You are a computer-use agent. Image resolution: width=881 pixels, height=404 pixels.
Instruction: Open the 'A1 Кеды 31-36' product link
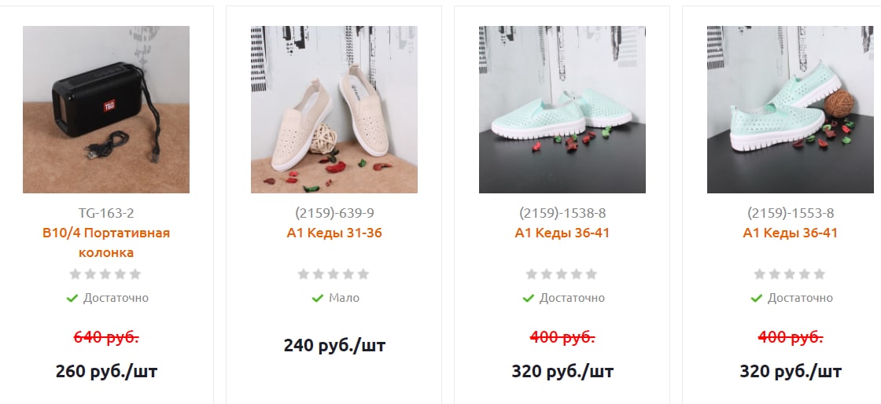click(x=334, y=233)
